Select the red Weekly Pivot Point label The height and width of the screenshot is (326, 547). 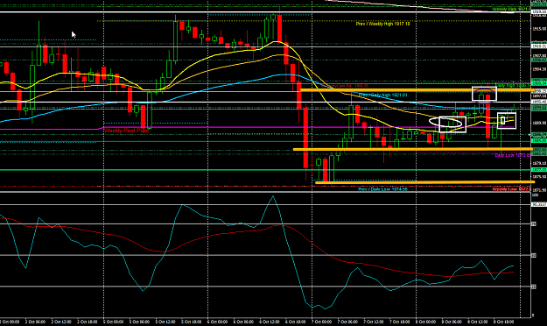point(127,131)
